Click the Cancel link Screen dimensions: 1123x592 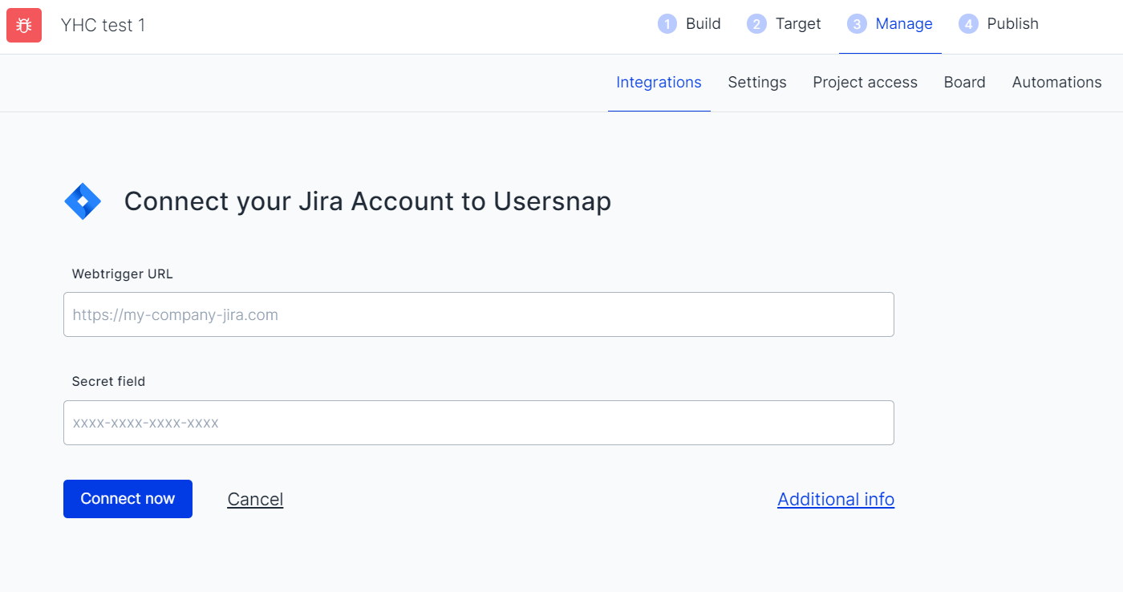[x=255, y=499]
